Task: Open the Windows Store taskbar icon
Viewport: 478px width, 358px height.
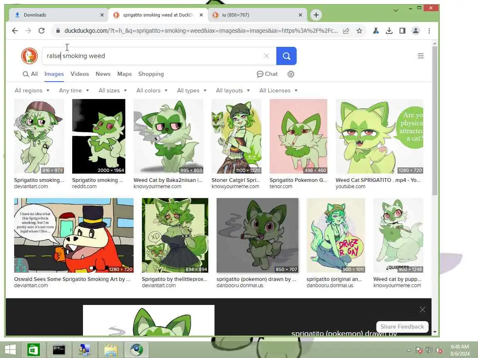Action: coord(33,350)
